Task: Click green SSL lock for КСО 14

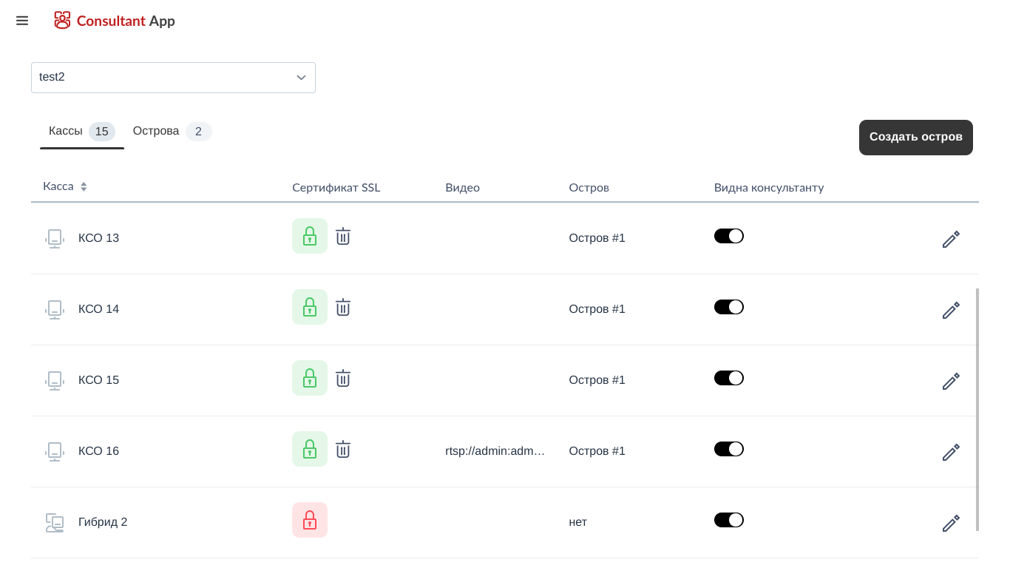Action: click(x=310, y=307)
